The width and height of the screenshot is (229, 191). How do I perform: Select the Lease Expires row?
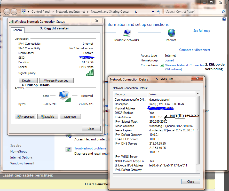154,130
